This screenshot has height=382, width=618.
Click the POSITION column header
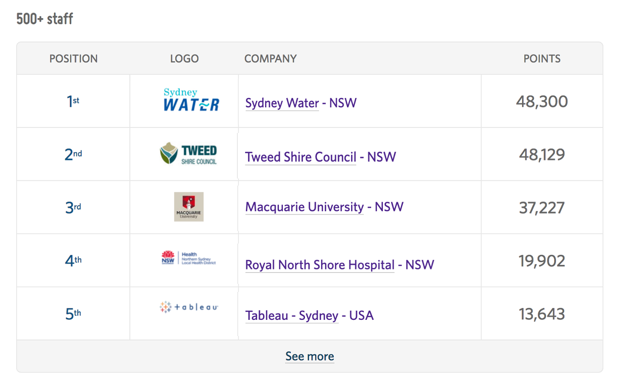73,59
